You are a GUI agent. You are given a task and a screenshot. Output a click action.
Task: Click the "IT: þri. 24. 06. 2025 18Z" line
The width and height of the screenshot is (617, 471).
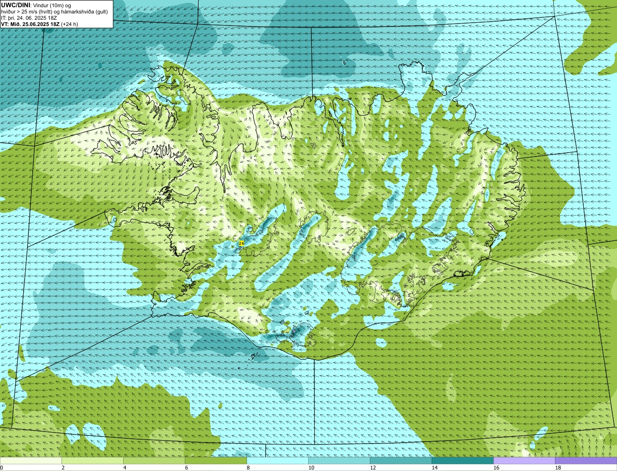[29, 17]
